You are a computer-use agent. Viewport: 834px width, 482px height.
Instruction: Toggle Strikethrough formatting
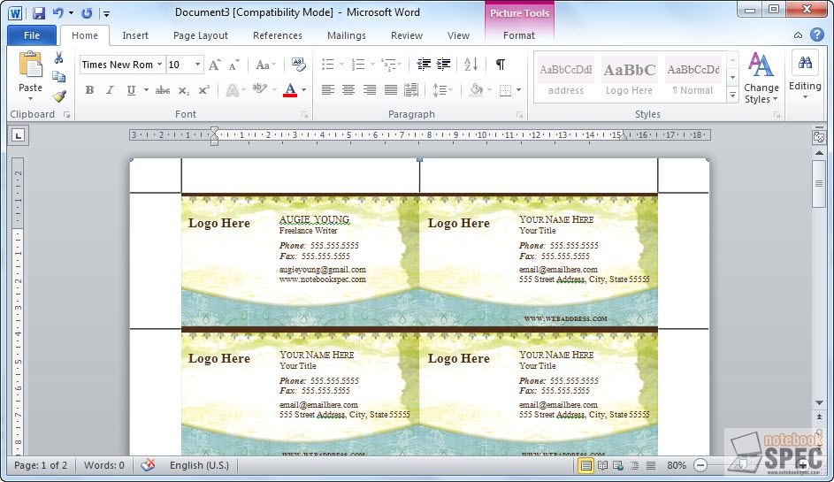162,90
